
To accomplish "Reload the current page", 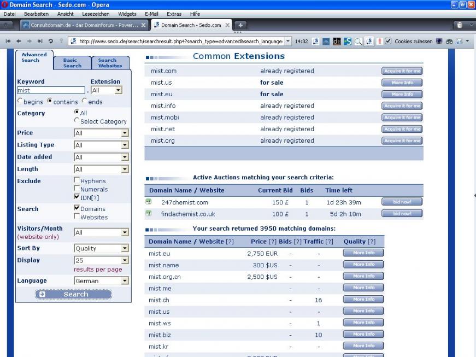I will (x=51, y=41).
